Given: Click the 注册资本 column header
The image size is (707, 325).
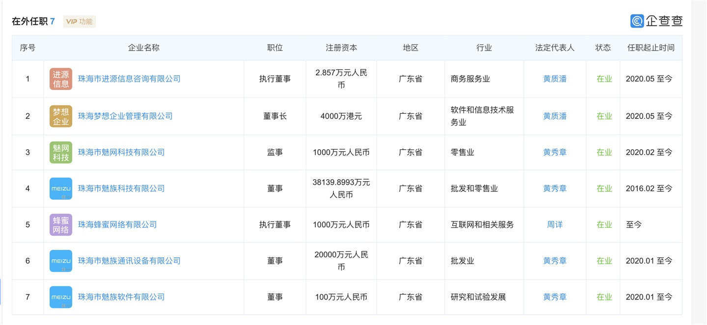Looking at the screenshot, I should point(341,48).
